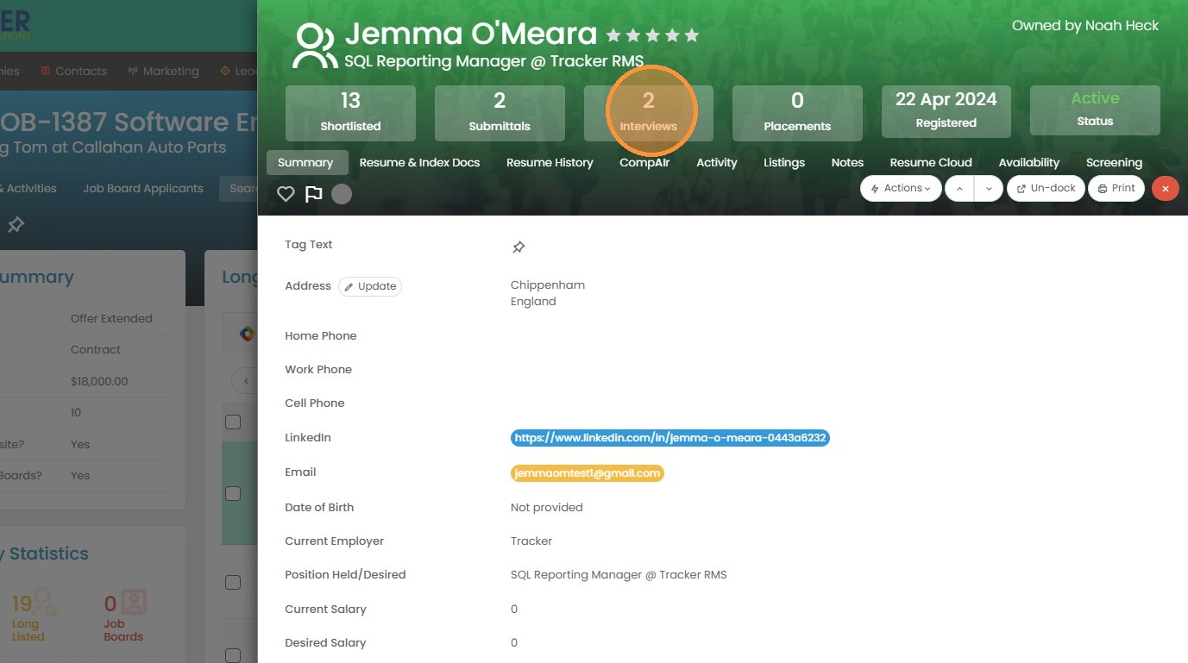This screenshot has width=1188, height=663.
Task: Click the $18,000.00 value in background summary
Action: 99,382
